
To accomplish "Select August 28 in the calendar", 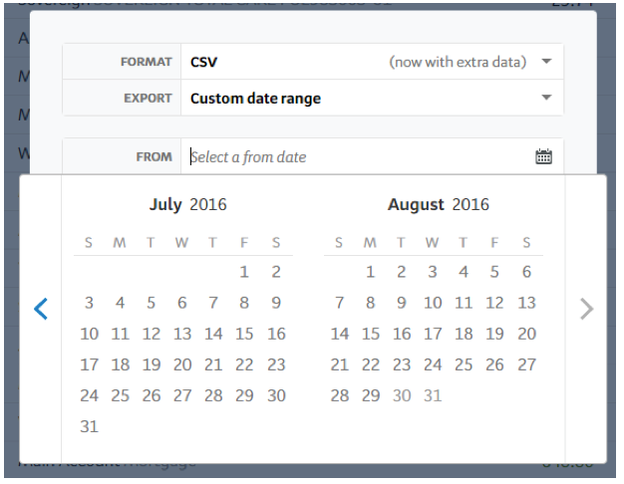I will click(339, 396).
